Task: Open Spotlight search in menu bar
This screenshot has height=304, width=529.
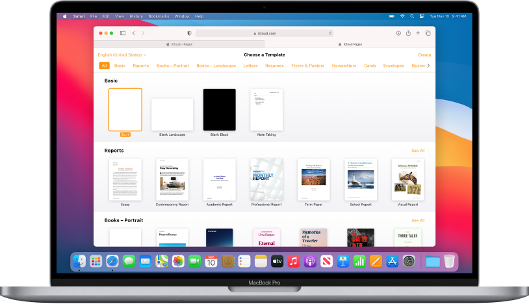Action: tap(412, 16)
